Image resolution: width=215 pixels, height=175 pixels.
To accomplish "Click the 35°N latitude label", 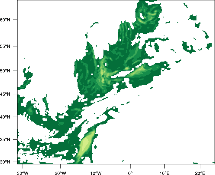I will 5,139.
